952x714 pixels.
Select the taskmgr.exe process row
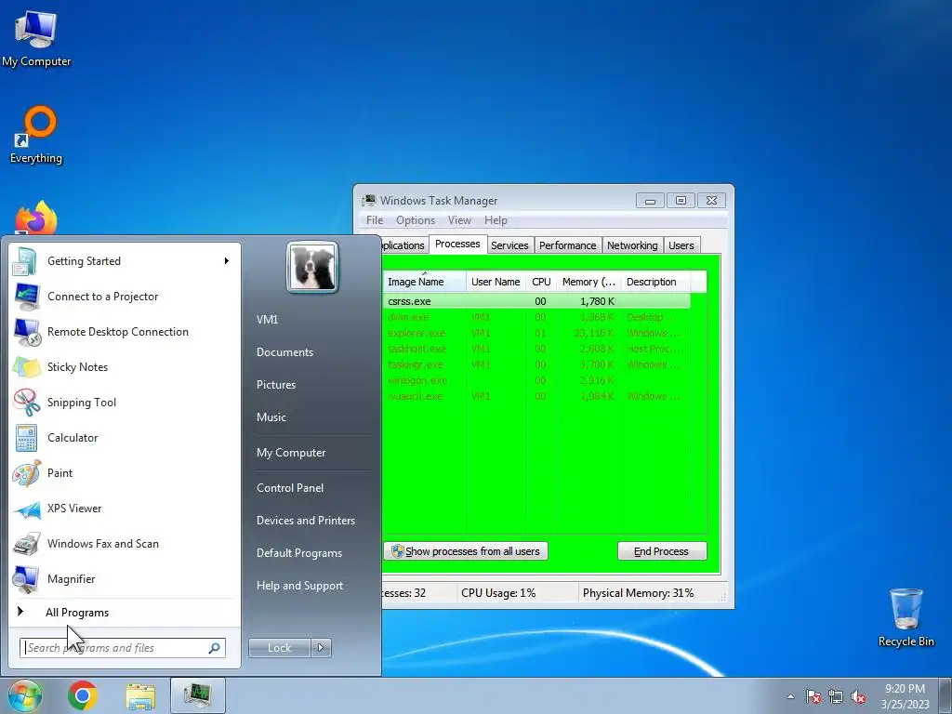[536, 364]
